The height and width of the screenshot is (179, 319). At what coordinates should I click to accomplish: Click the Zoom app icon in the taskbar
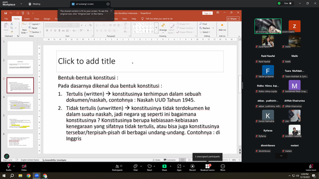tap(37, 176)
